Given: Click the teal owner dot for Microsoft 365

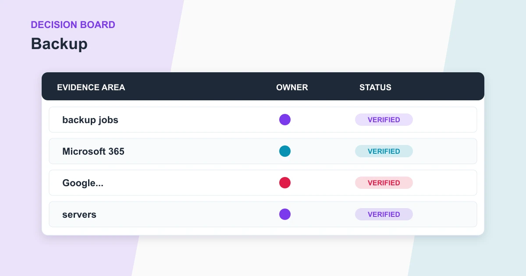Looking at the screenshot, I should point(285,151).
